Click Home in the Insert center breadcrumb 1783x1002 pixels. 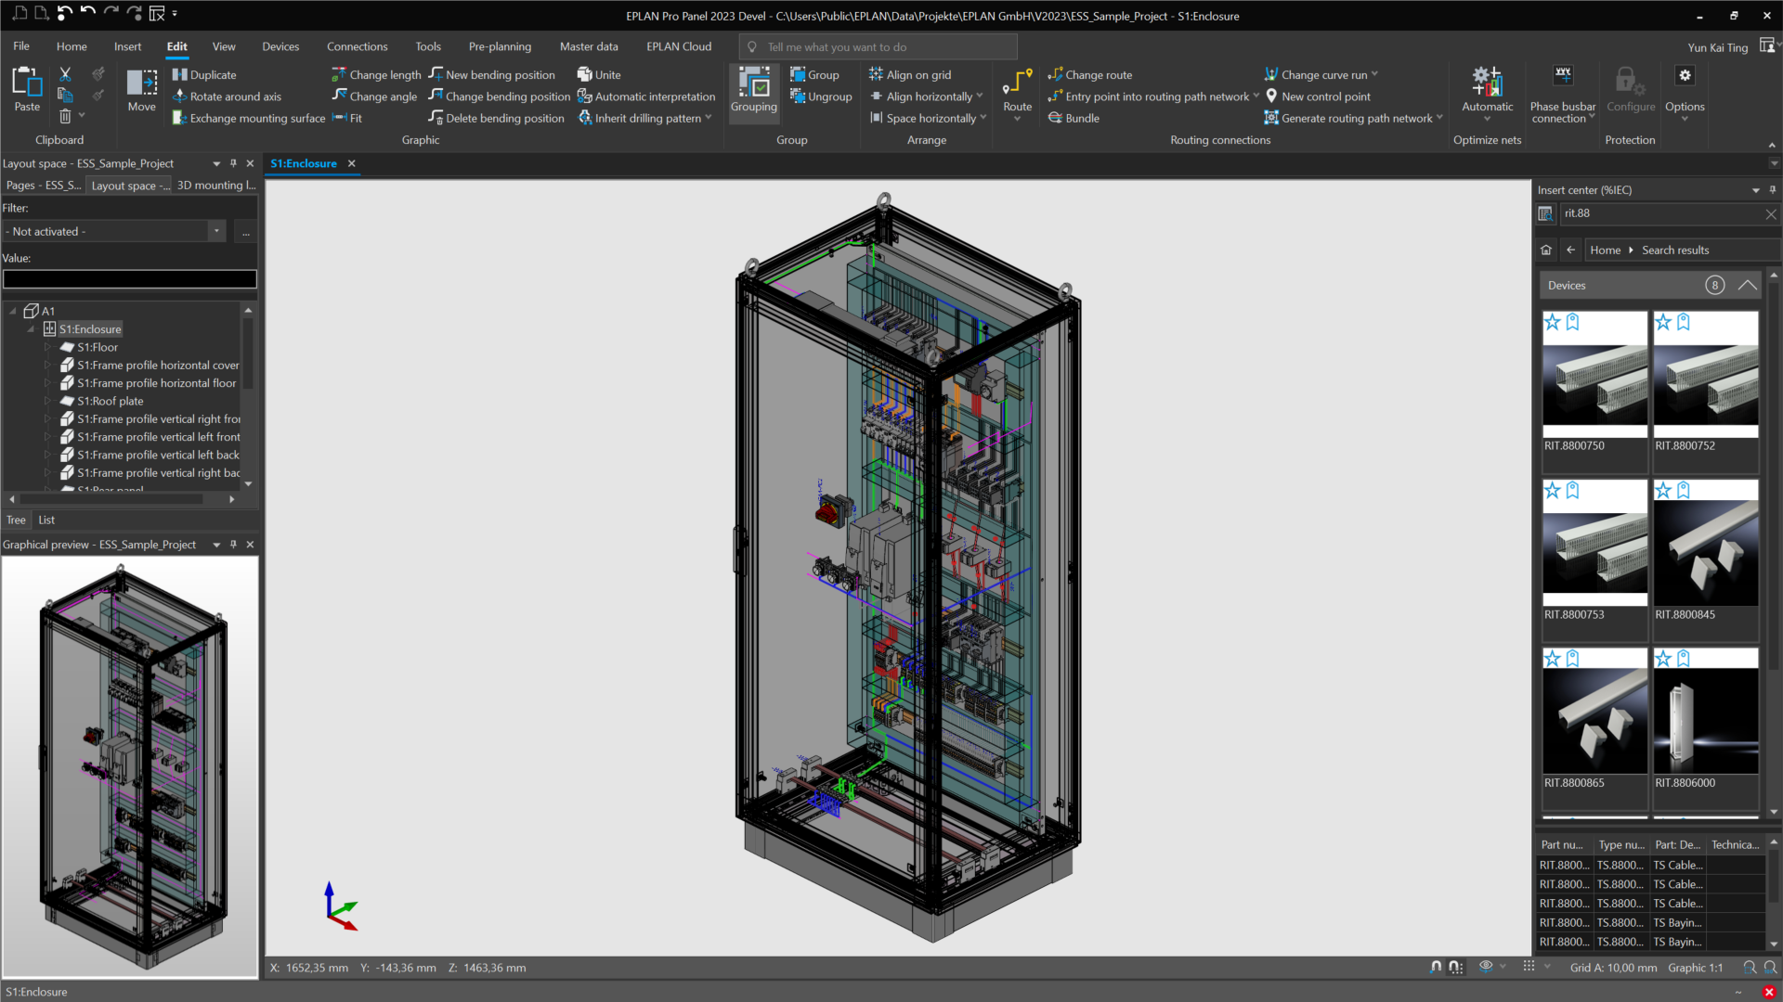coord(1605,250)
